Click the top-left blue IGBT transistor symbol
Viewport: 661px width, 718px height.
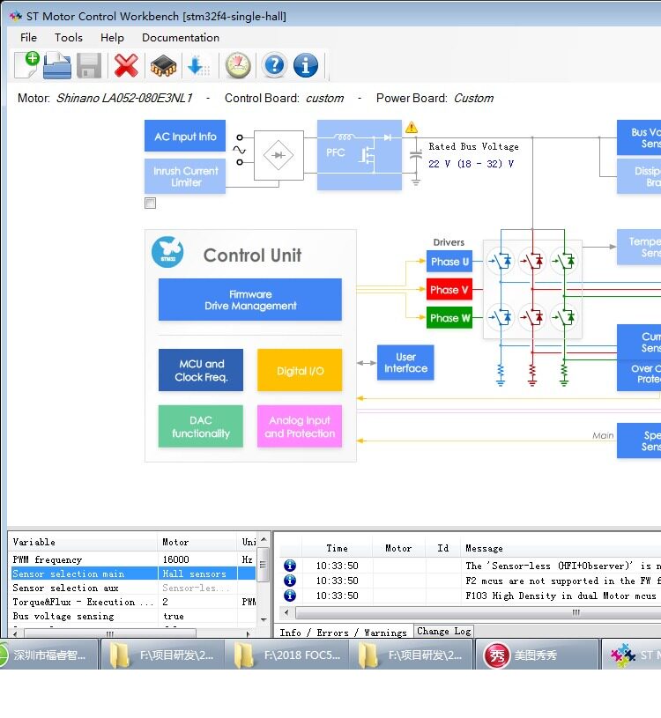tap(500, 262)
